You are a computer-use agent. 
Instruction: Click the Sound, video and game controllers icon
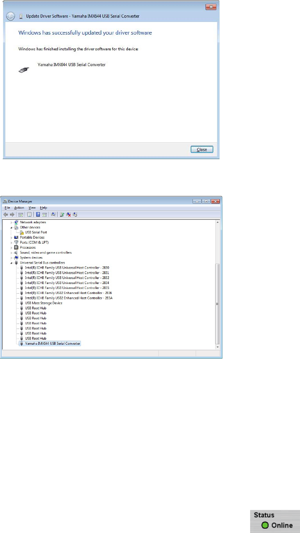point(16,252)
